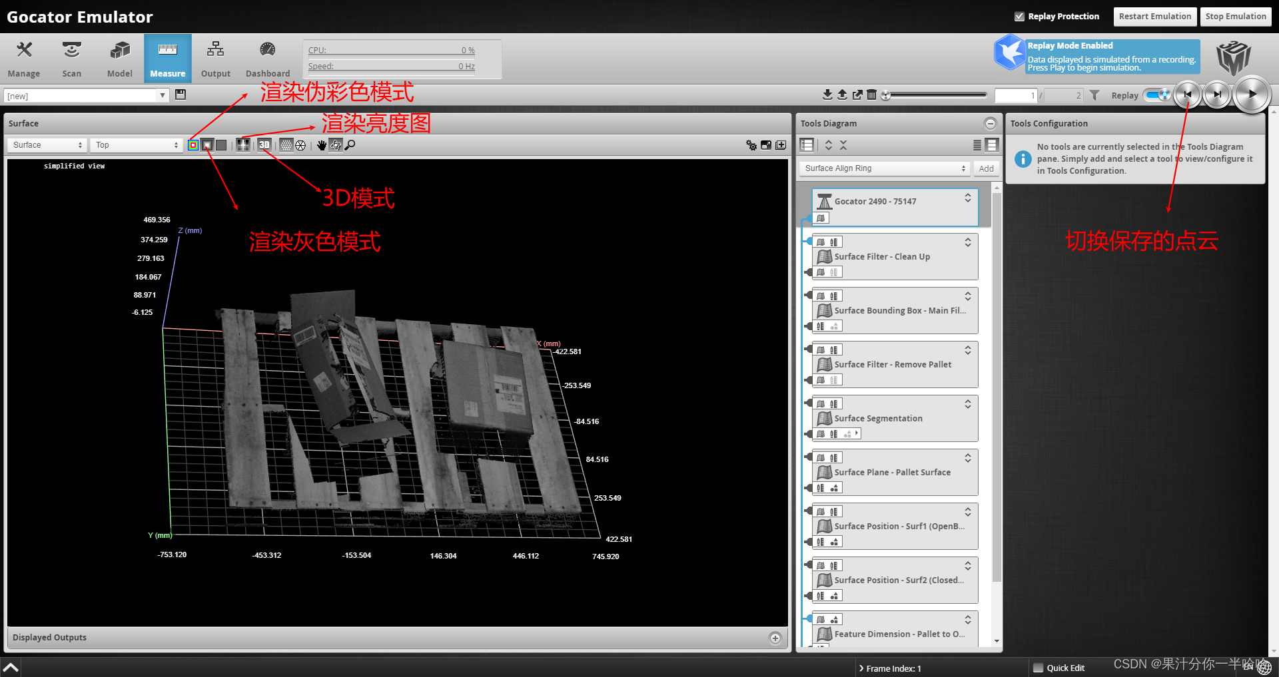Toggle the Replay Protection checkbox
Image resolution: width=1279 pixels, height=677 pixels.
click(1019, 16)
